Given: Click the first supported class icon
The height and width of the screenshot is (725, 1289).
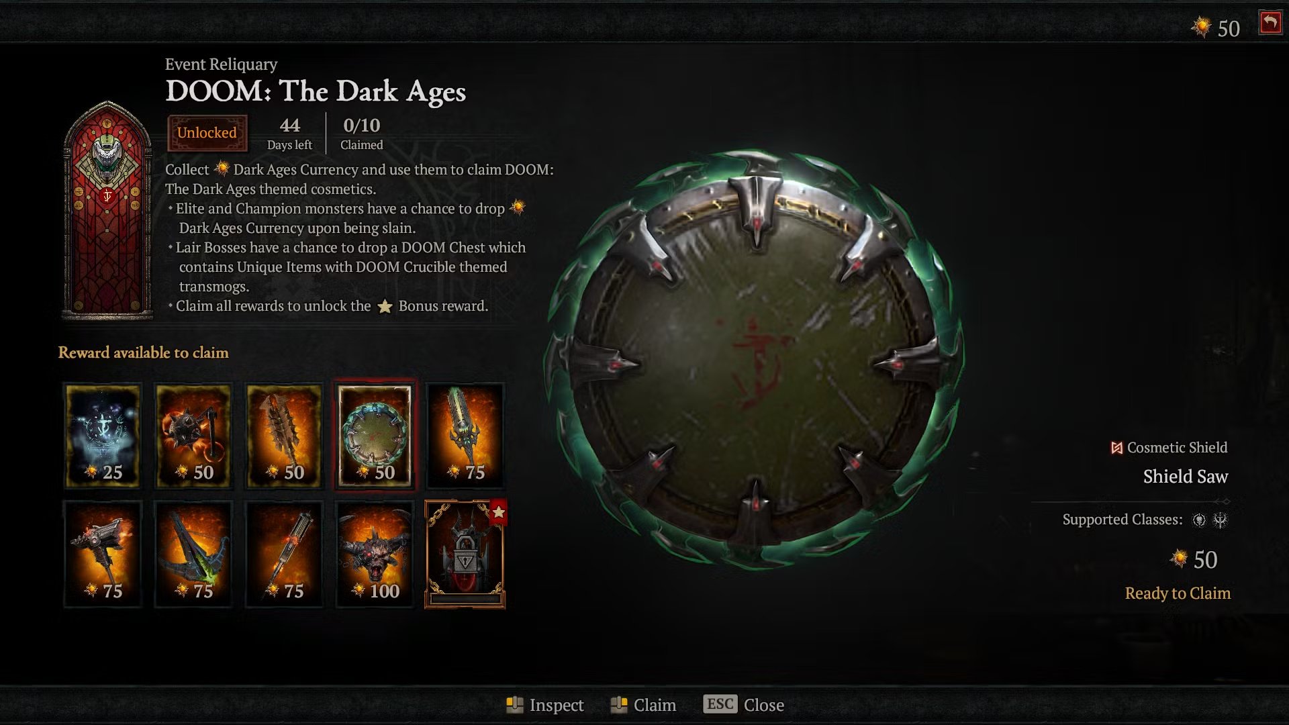Looking at the screenshot, I should (x=1199, y=520).
